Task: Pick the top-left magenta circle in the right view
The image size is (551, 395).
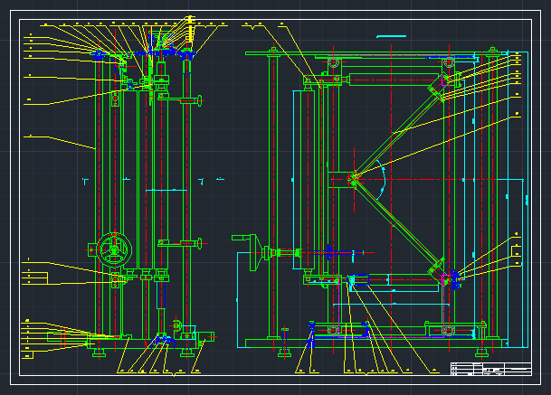Action: pos(333,62)
